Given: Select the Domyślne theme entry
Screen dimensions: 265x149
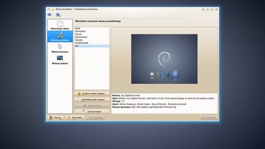Looking at the screenshot, I should [92, 31].
